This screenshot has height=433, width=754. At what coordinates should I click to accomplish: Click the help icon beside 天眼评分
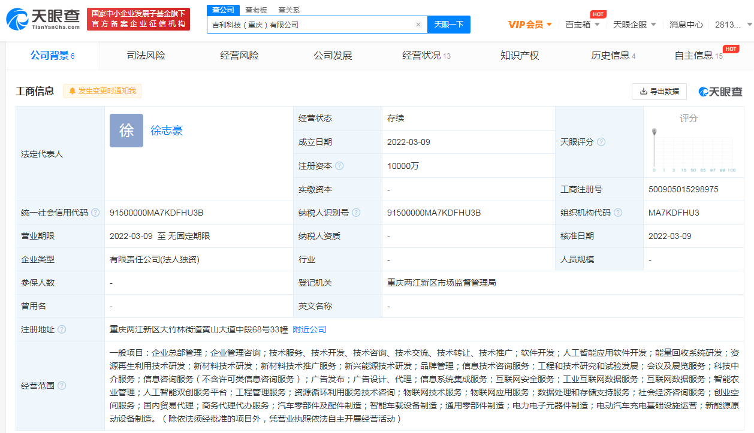tap(601, 142)
